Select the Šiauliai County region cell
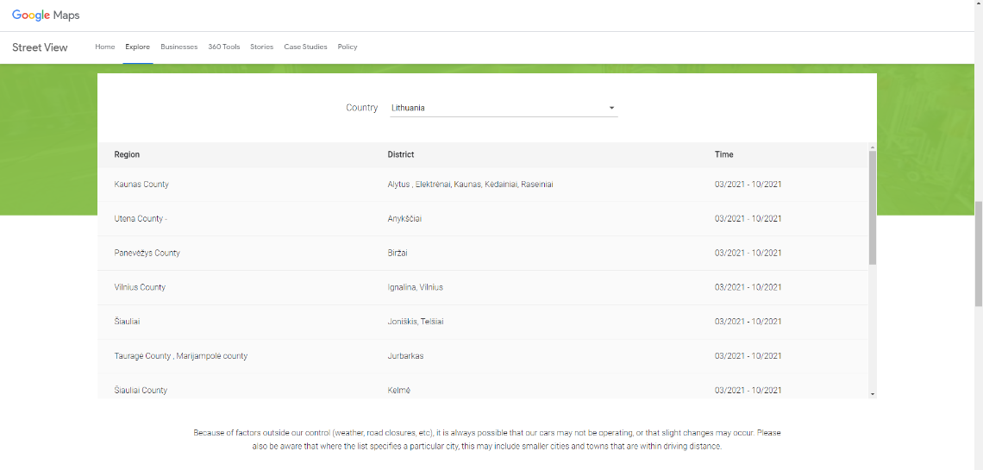The image size is (983, 470). click(x=141, y=390)
